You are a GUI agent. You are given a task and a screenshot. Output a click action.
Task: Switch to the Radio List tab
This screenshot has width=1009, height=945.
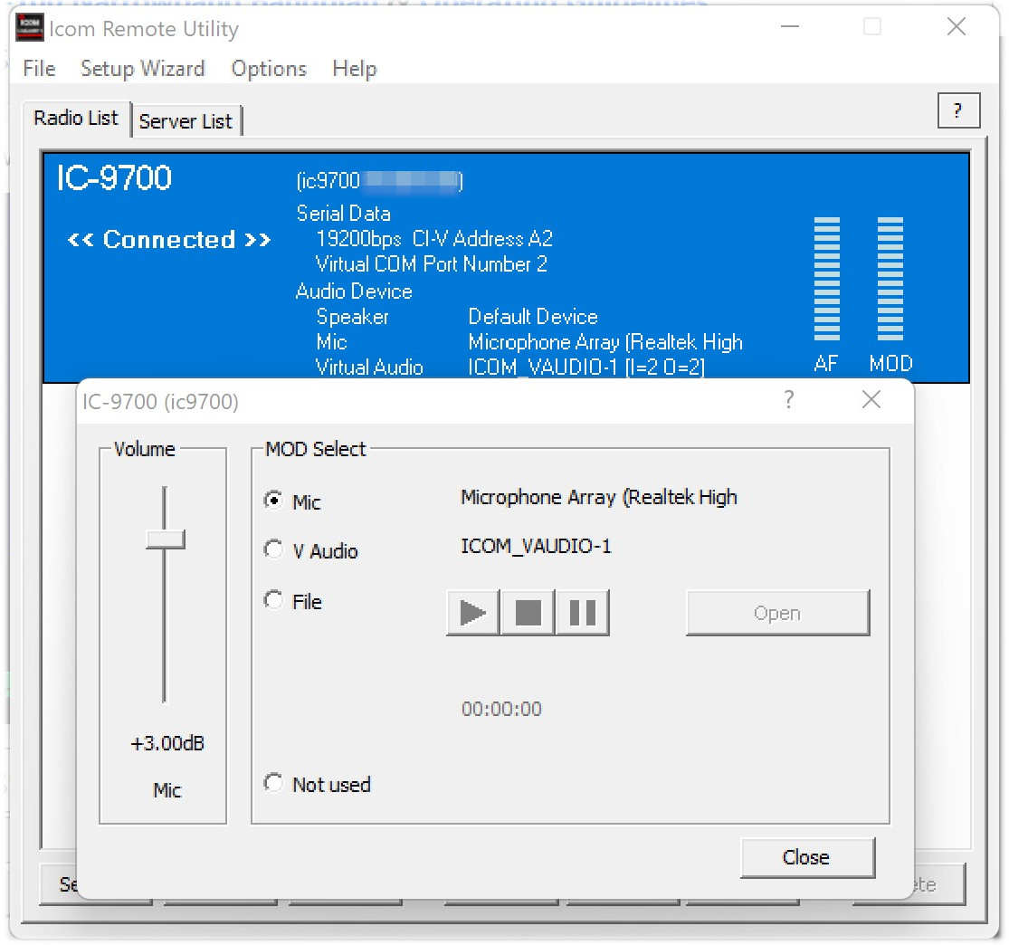(76, 119)
